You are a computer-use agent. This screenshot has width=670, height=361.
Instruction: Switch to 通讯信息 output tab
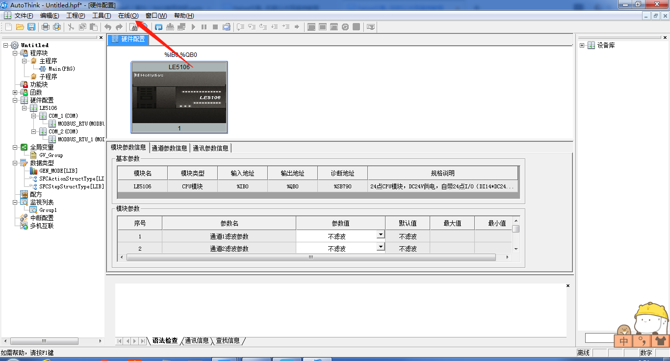pyautogui.click(x=197, y=340)
